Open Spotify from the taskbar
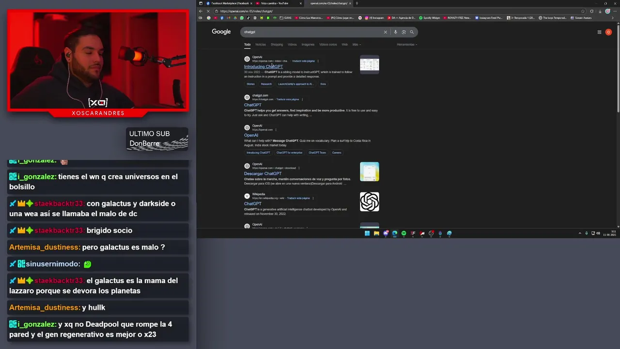Image resolution: width=620 pixels, height=349 pixels. pyautogui.click(x=404, y=233)
